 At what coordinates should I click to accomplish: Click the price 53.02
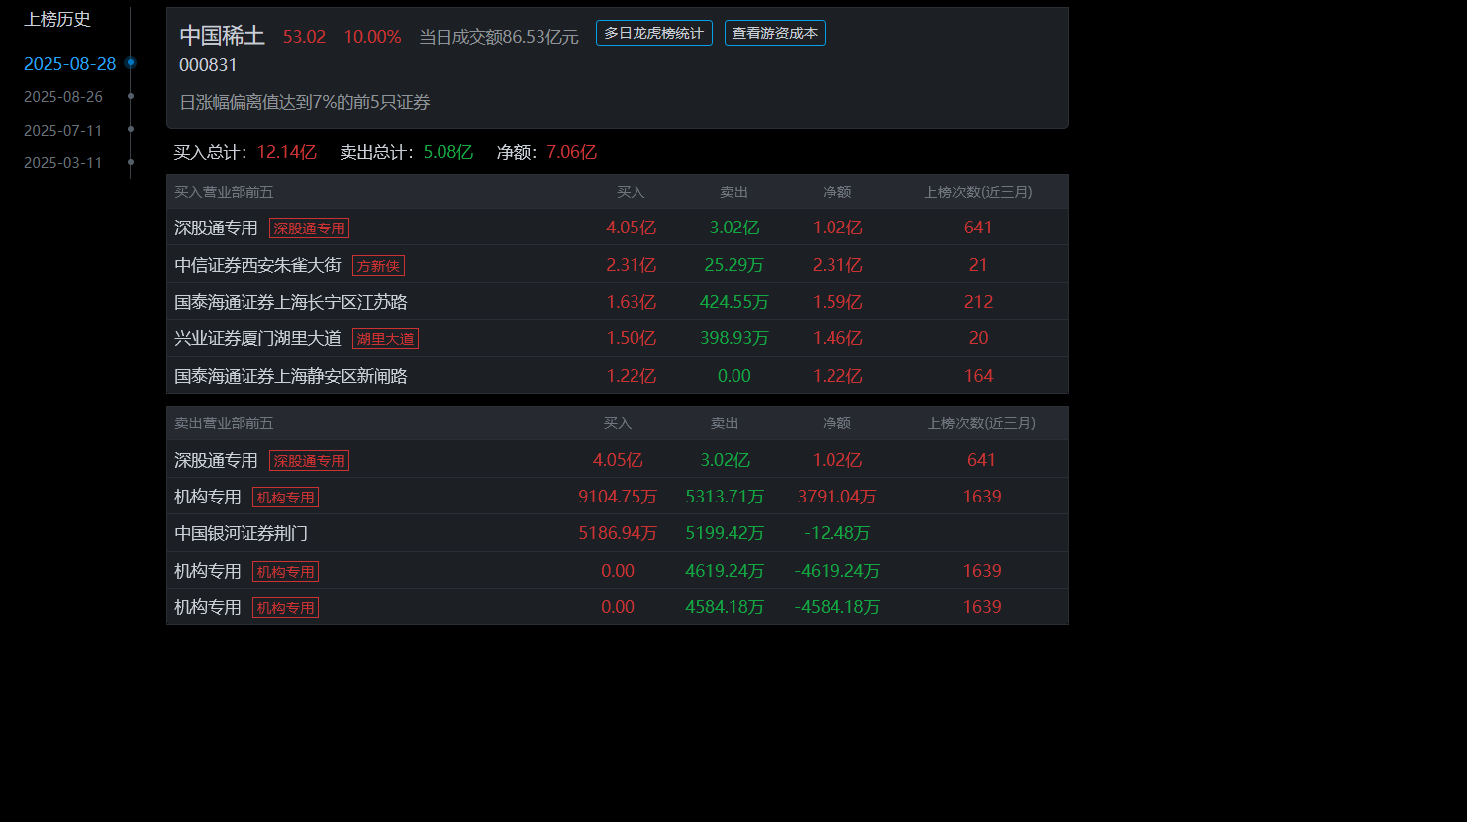[x=304, y=37]
